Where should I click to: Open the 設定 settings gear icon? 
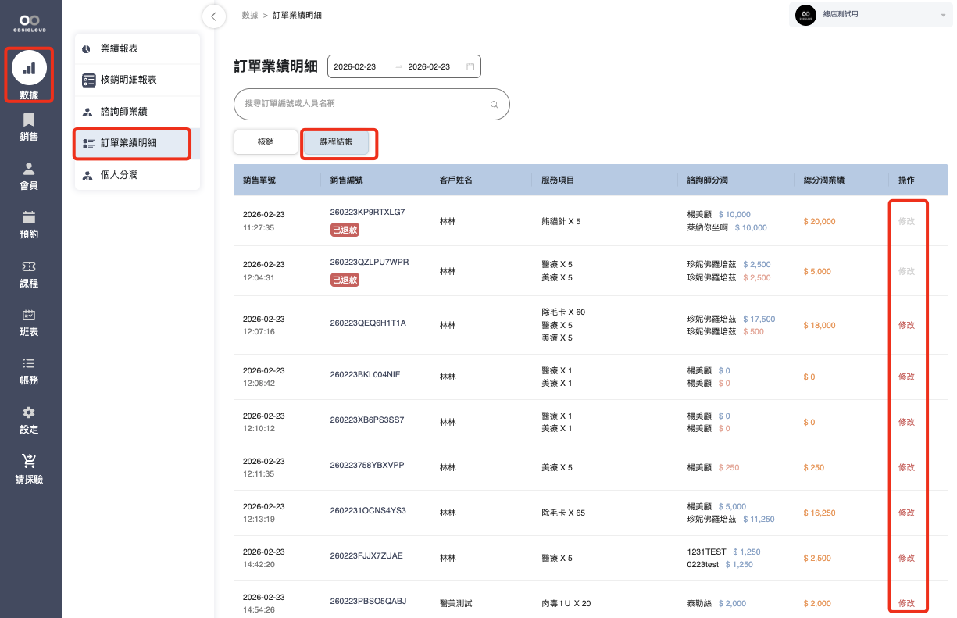(x=29, y=413)
